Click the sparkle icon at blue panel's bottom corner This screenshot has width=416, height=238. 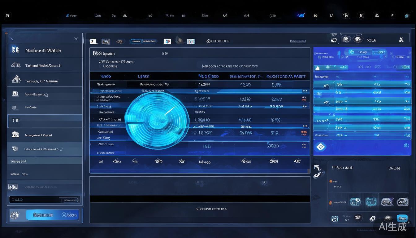click(406, 145)
